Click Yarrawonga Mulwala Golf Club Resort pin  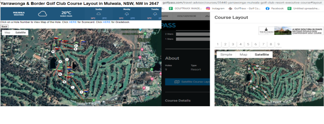click(x=94, y=100)
